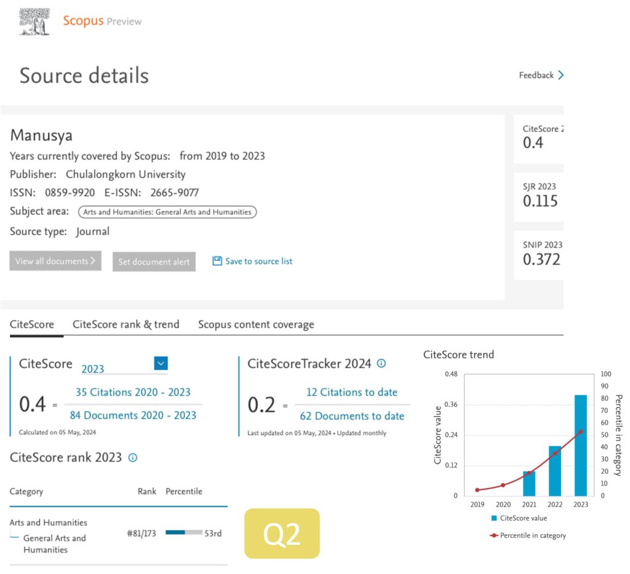Click the 2022 bar in CiteScore trend chart
This screenshot has height=574, width=630.
555,471
